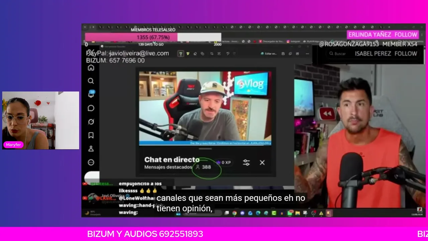This screenshot has height=241, width=428.
Task: Select the eraser tool in Snipping Tool
Action: 195,54
